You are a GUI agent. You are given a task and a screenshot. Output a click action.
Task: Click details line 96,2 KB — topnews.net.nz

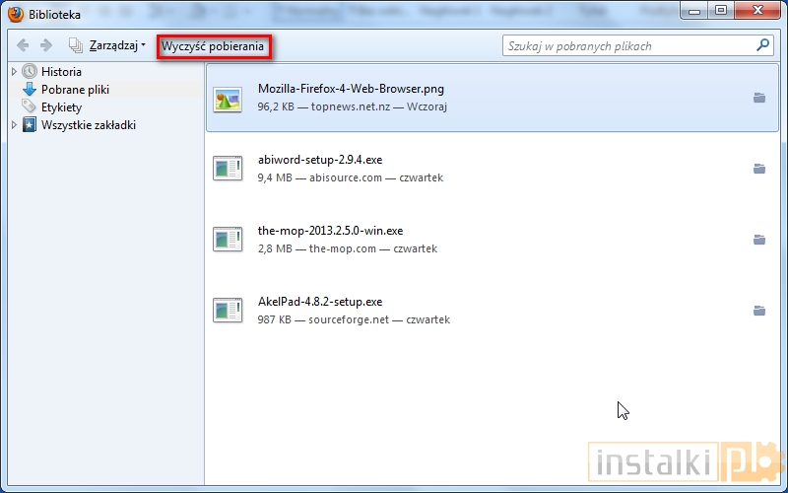(353, 106)
